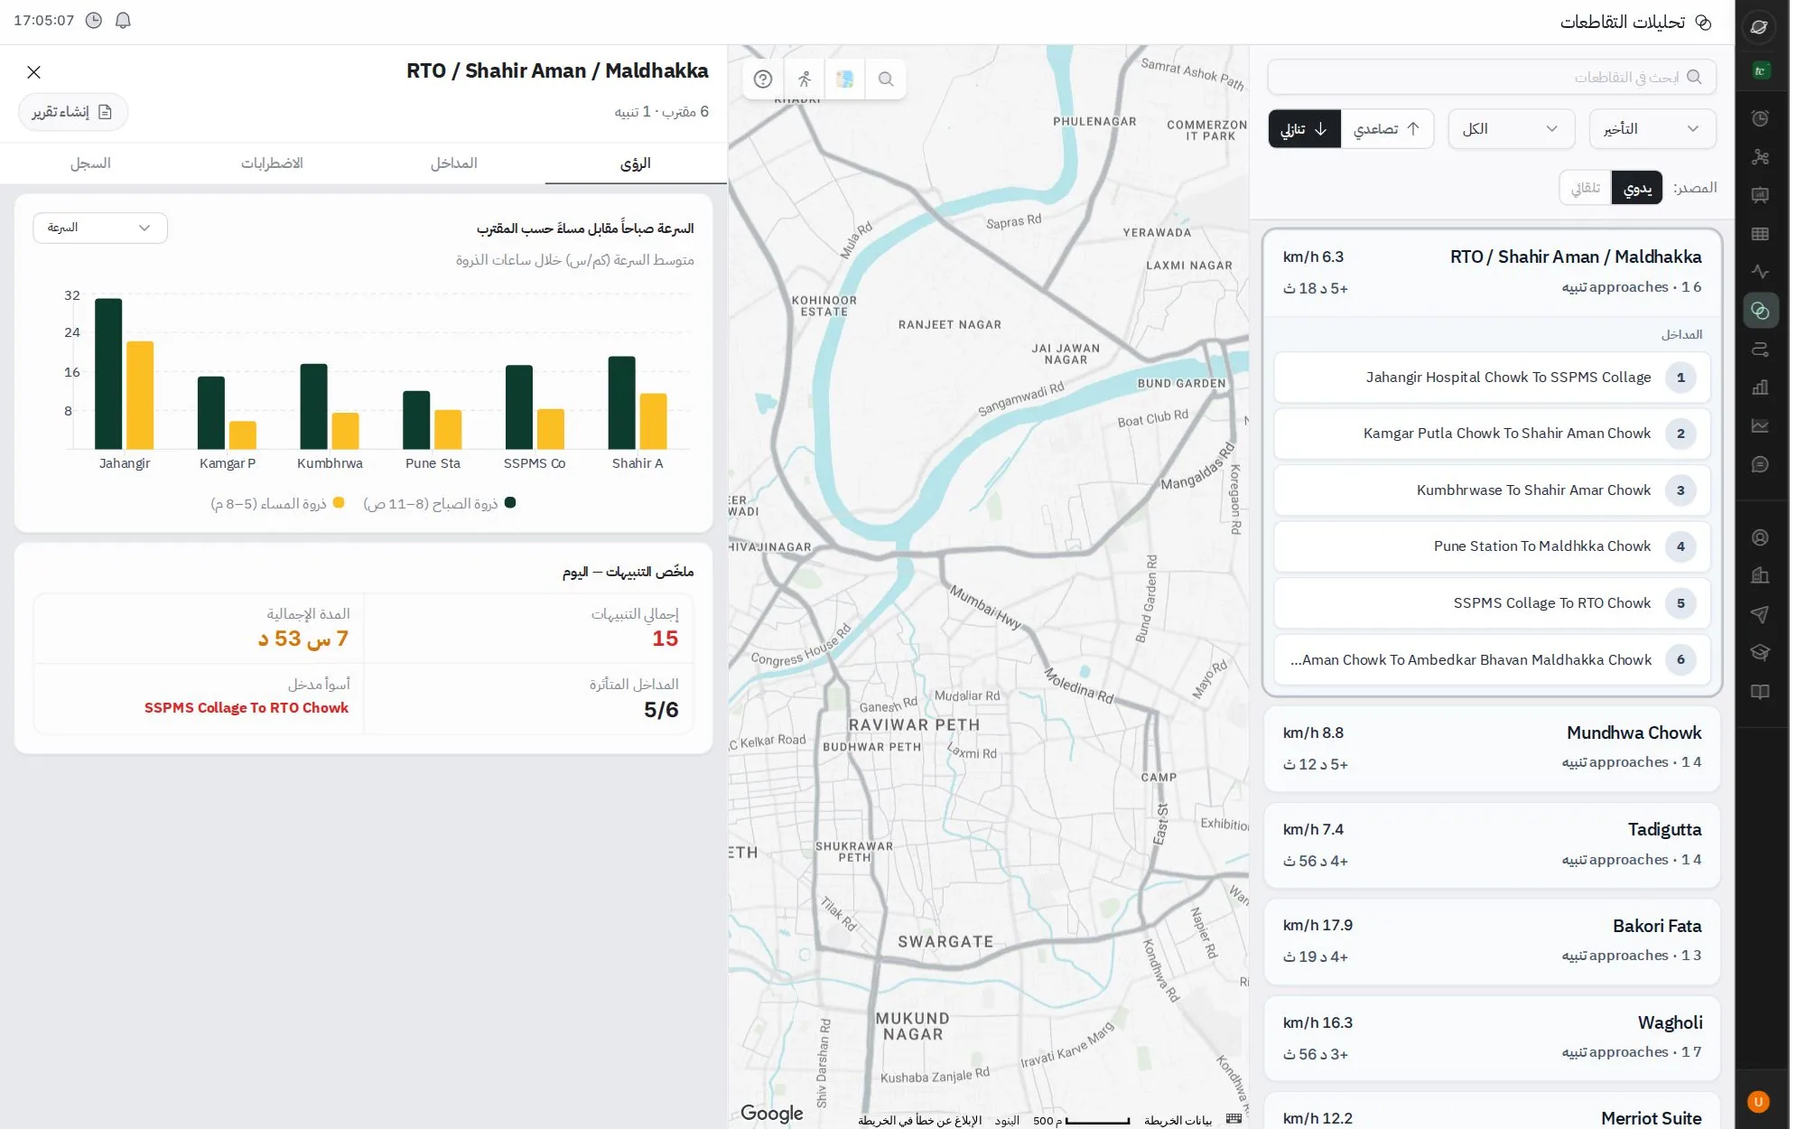Open the graduation cap icon in sidebar
The height and width of the screenshot is (1129, 1806).
[x=1759, y=652]
